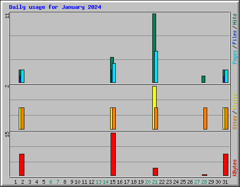Screen dimensions: 240x187
Task: Click the 'Visits' legend label
Action: coord(235,102)
